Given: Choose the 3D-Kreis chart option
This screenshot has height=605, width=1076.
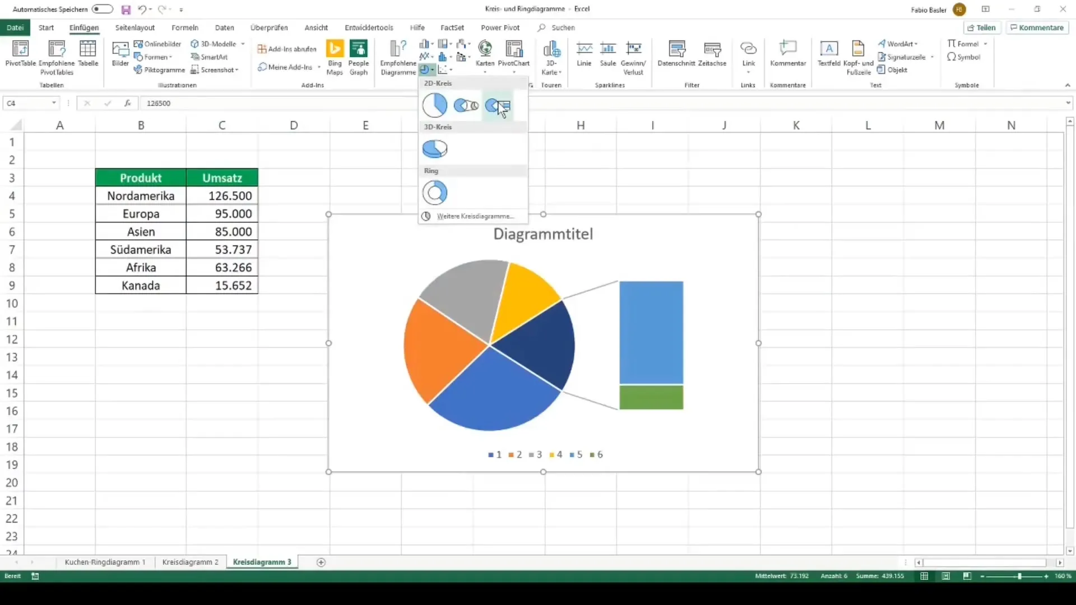Looking at the screenshot, I should (x=435, y=149).
